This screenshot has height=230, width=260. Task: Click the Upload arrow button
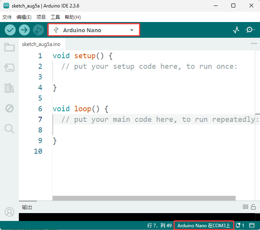tap(24, 30)
